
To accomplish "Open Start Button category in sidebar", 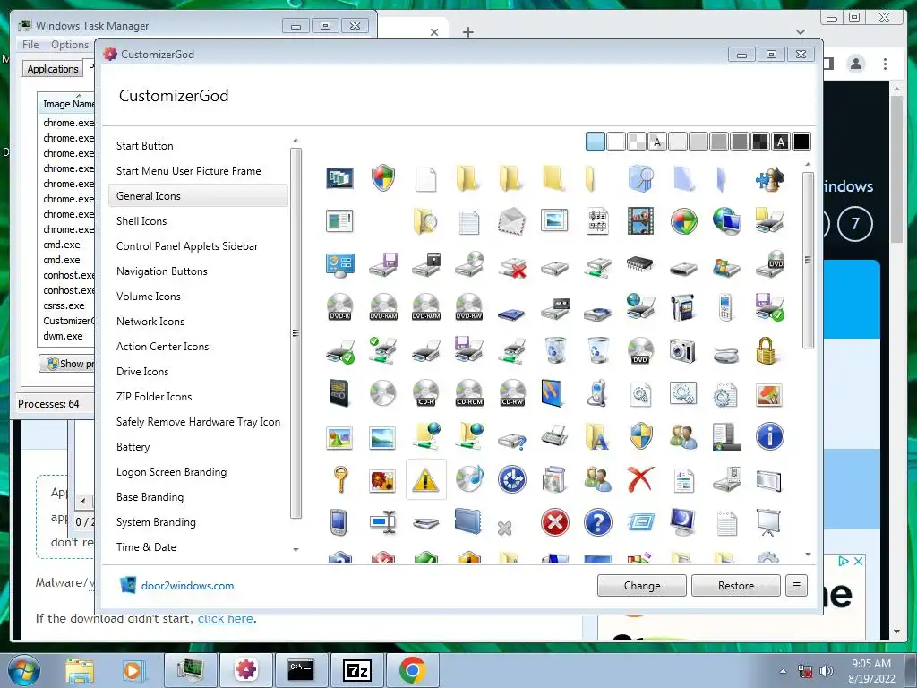I will click(144, 146).
